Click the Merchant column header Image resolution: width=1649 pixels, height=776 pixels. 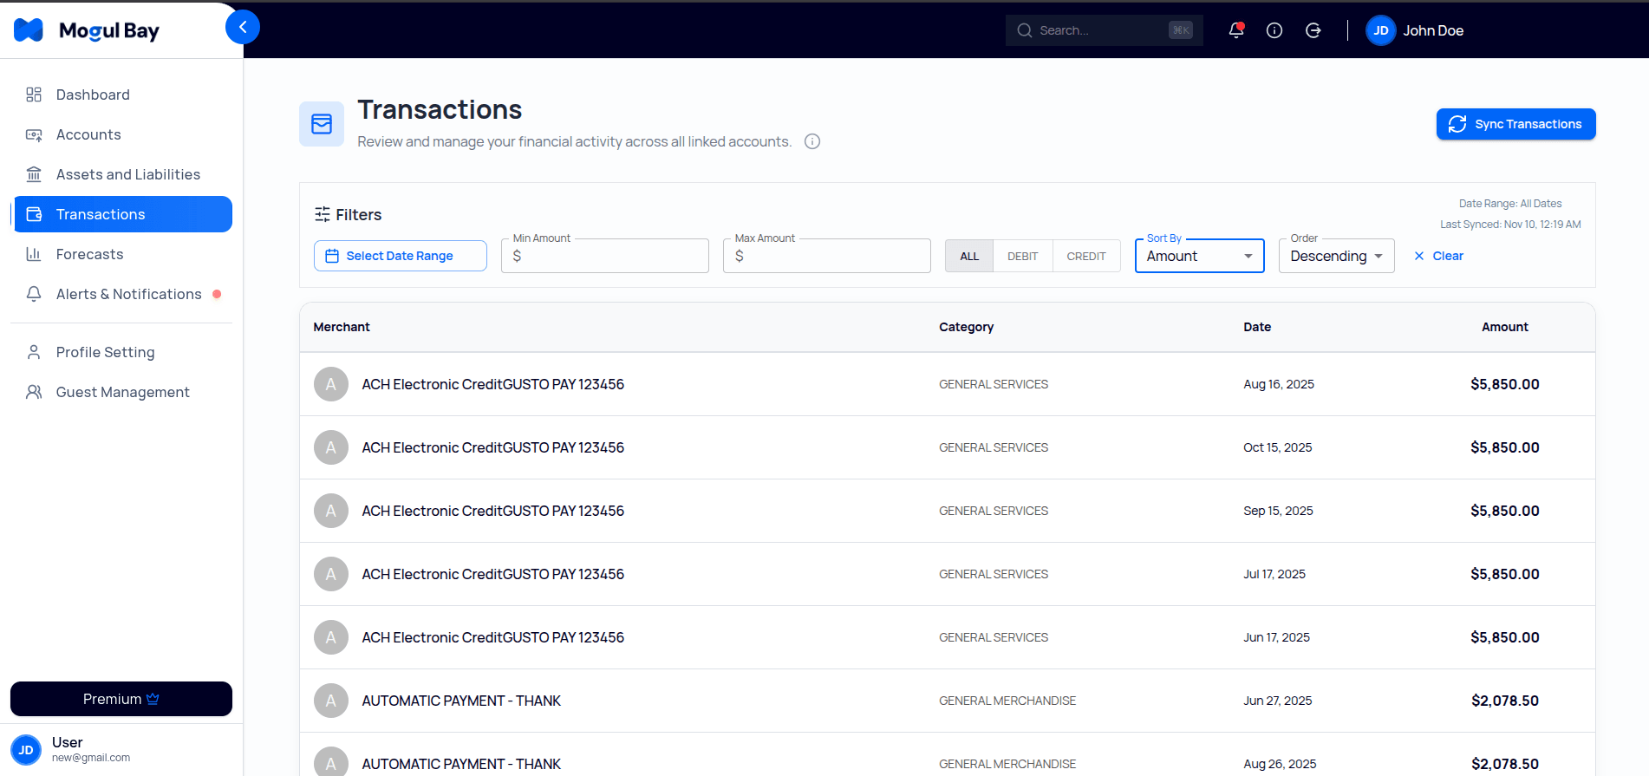click(x=342, y=327)
